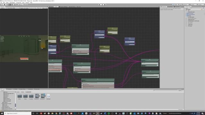205x115 pixels.
Task: Switch to the Project Settings tab
Action: pos(63,7)
